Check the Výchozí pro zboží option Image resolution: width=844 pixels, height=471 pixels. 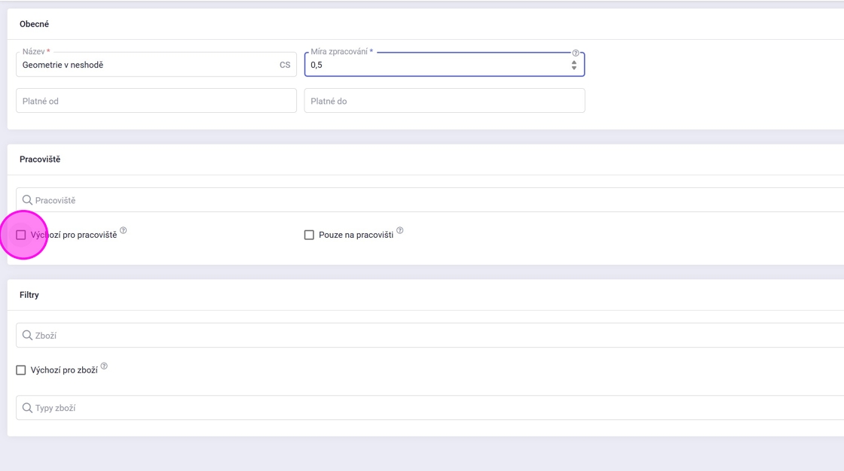pyautogui.click(x=21, y=370)
